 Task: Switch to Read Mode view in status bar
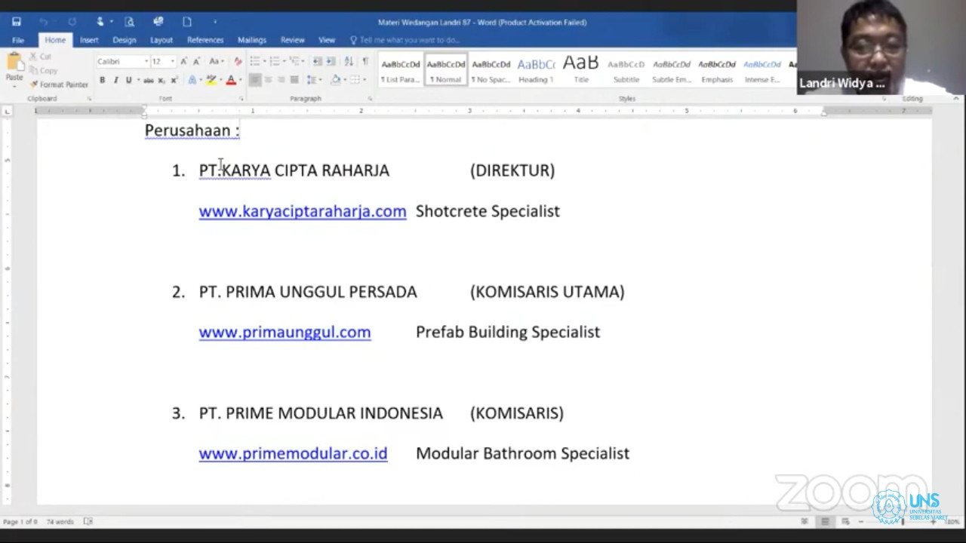(x=804, y=521)
